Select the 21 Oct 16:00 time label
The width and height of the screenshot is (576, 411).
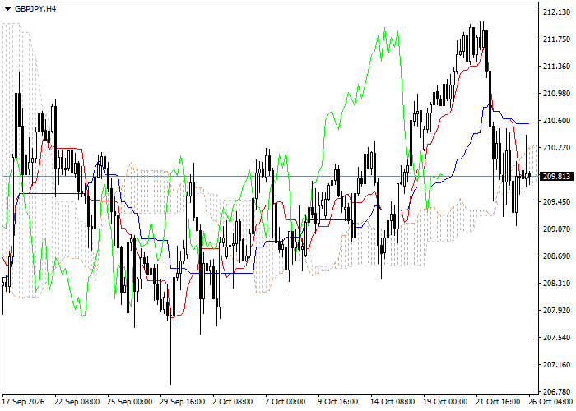(x=498, y=402)
